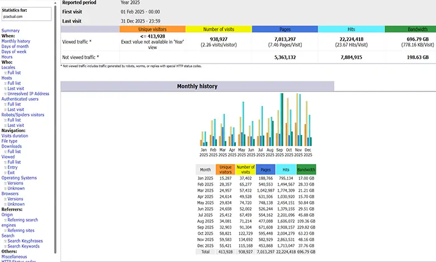Open the Visits duration report
This screenshot has width=436, height=262.
[15, 135]
